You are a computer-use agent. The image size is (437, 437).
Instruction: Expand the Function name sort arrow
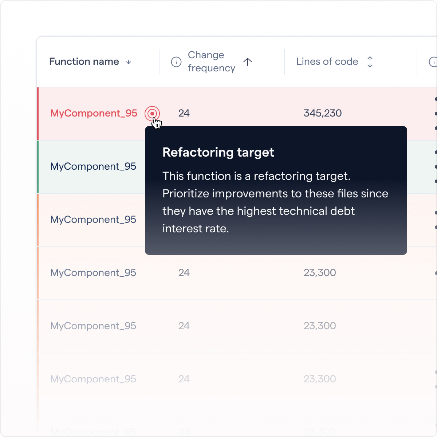click(x=129, y=62)
